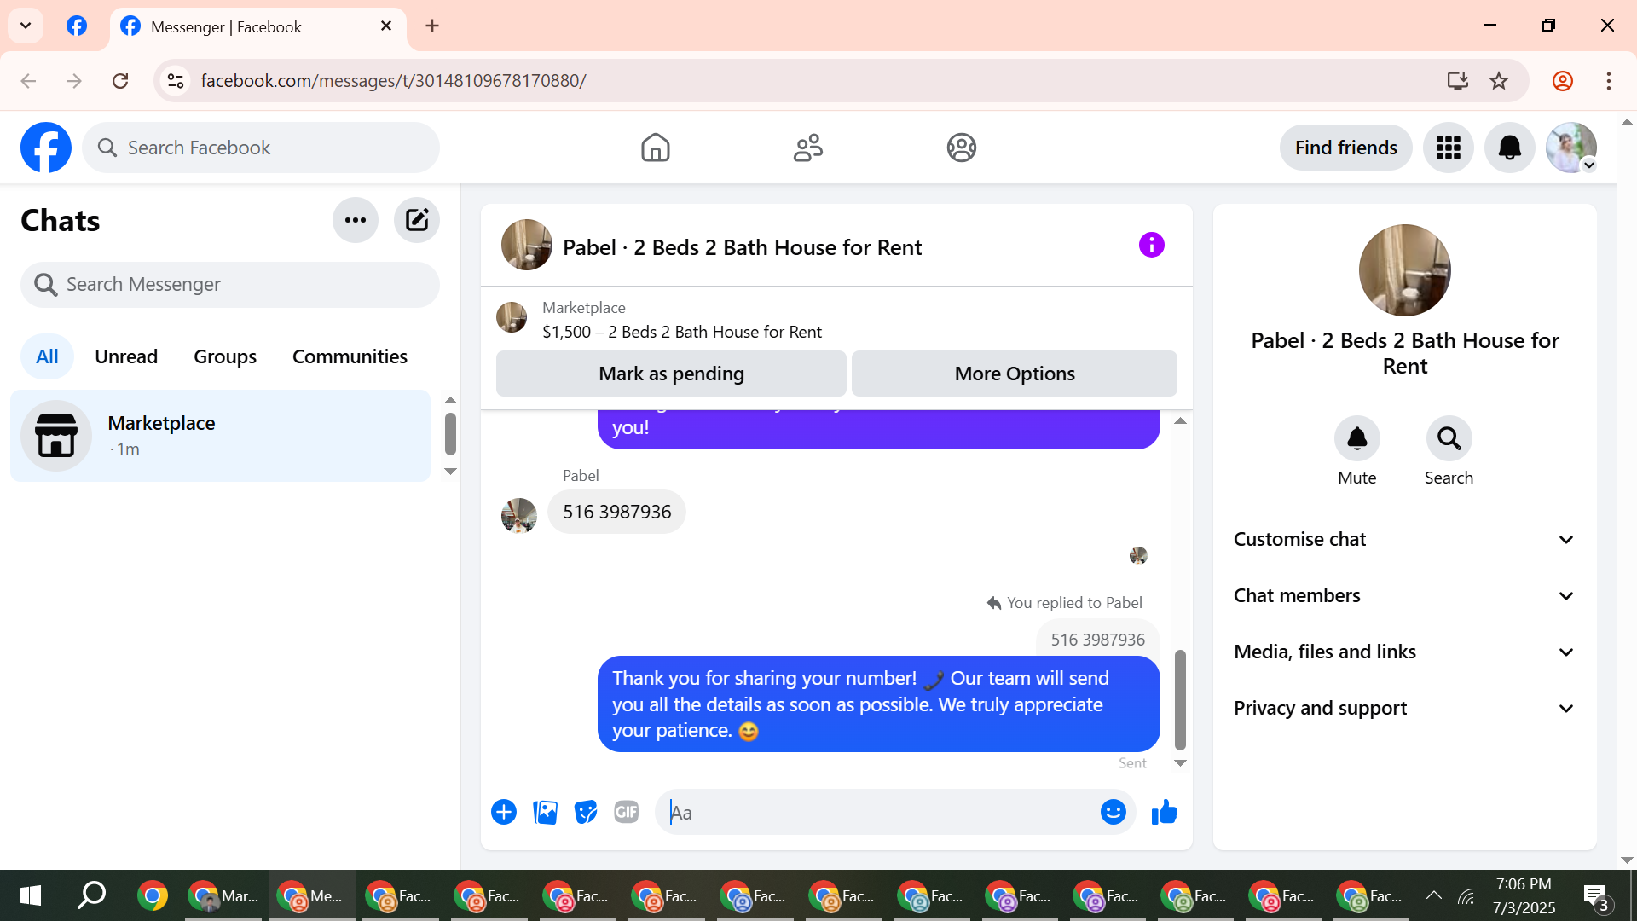The height and width of the screenshot is (921, 1637).
Task: Switch to the Communities tab
Action: 350,356
